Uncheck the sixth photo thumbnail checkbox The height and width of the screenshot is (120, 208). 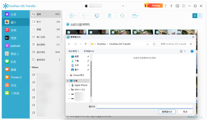179,32
